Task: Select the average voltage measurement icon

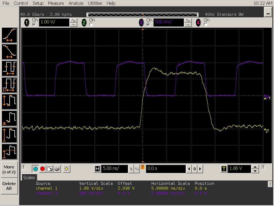Action: (9, 152)
